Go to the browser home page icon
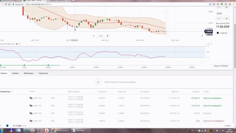The image size is (236, 133). coord(9,4)
